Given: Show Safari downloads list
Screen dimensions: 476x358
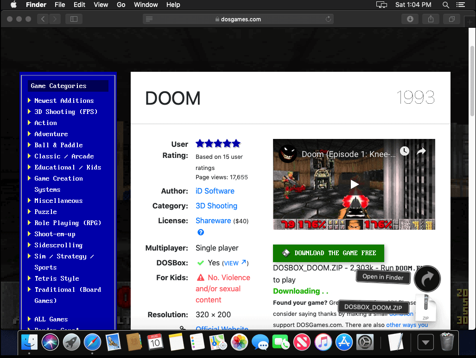Looking at the screenshot, I should 410,19.
